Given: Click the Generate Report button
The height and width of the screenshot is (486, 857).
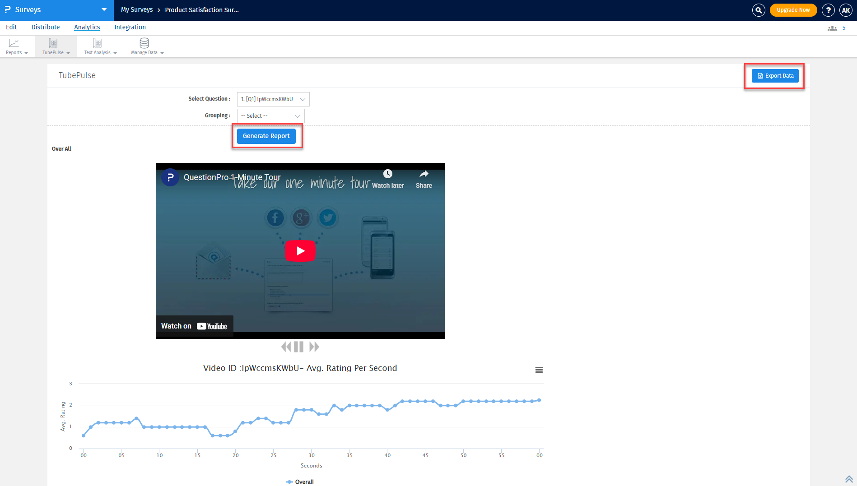Looking at the screenshot, I should 266,136.
